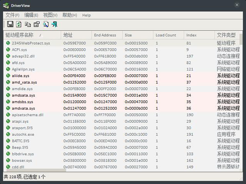Viewport: 246px width, 184px height.
Task: Click index value 81
Action: click(189, 43)
